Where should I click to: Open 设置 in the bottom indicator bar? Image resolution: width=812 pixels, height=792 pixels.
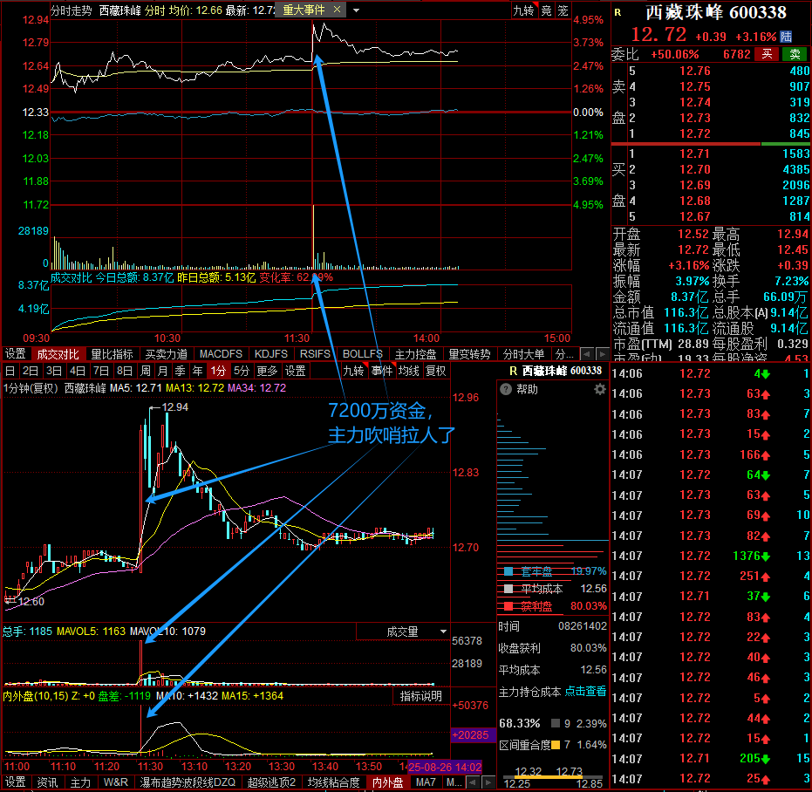pos(16,782)
